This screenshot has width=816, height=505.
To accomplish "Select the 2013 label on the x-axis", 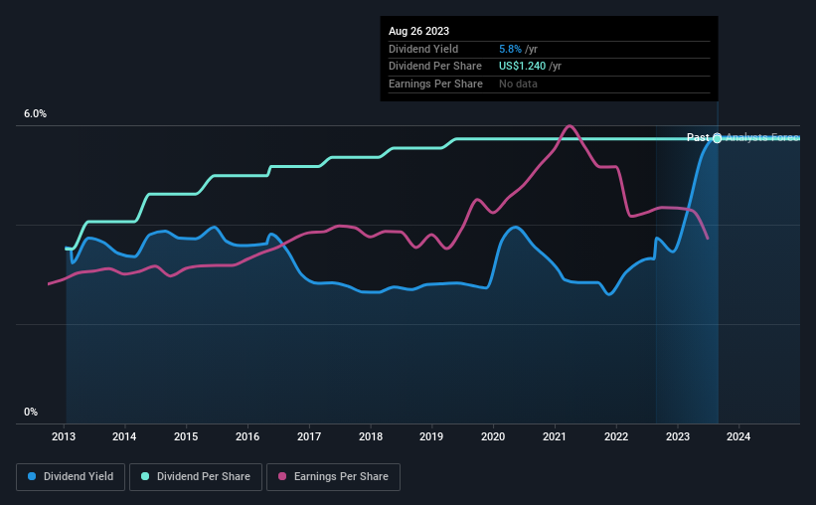I will click(64, 436).
